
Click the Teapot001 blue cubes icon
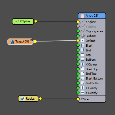click(12, 42)
